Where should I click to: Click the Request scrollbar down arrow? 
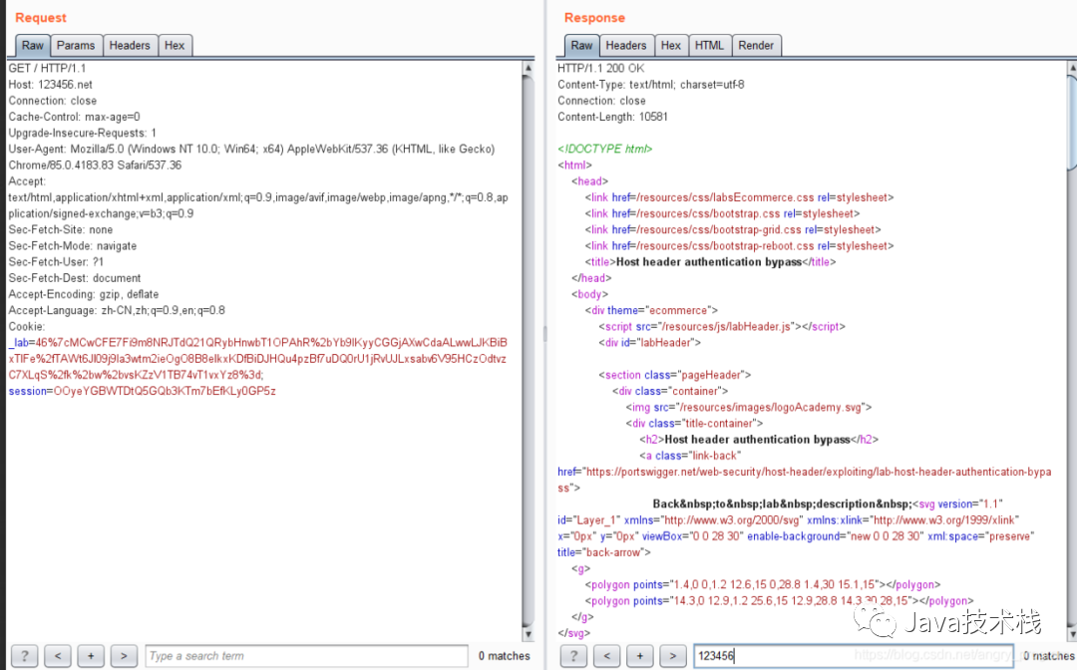click(x=529, y=634)
